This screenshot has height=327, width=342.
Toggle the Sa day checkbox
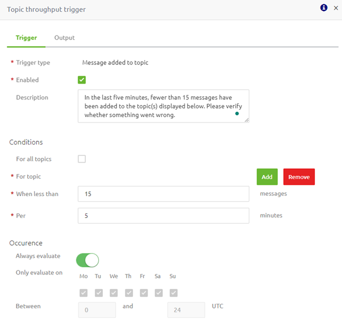[159, 293]
